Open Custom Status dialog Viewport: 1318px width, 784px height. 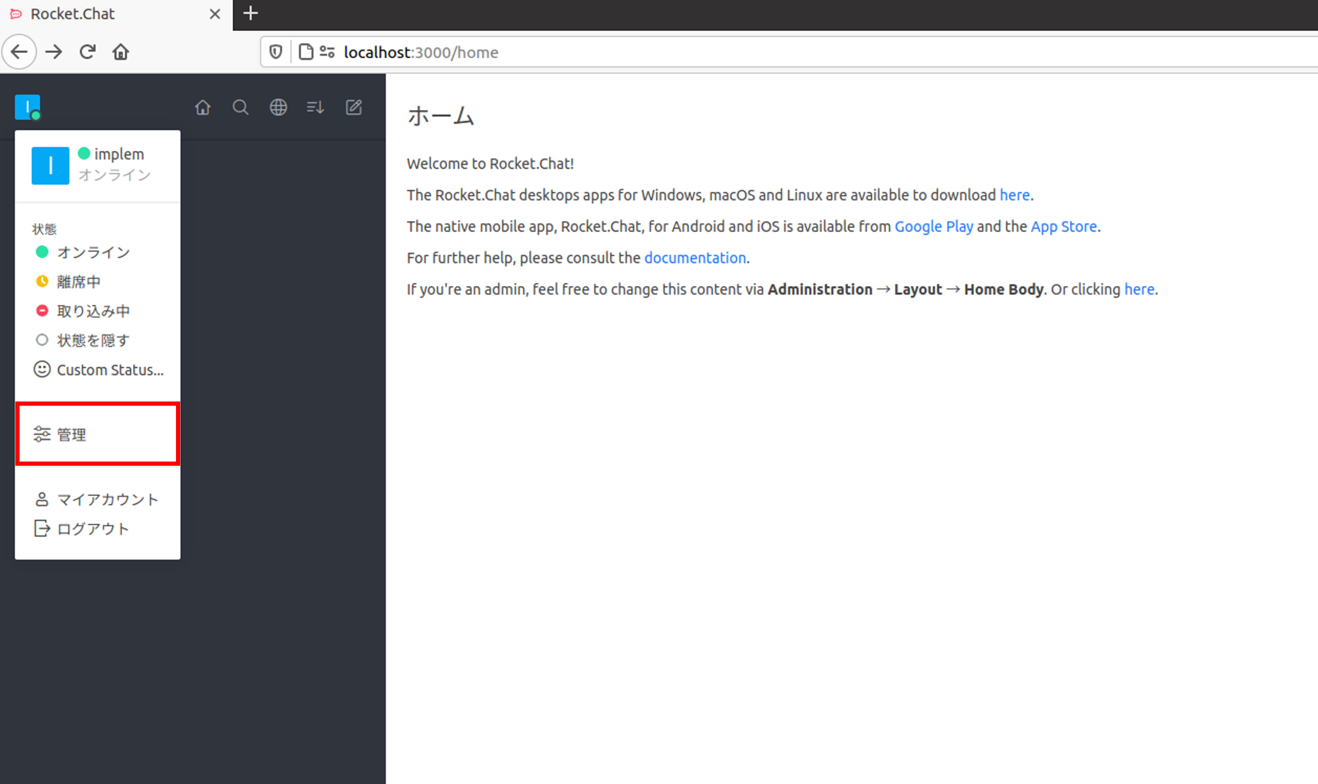click(98, 370)
